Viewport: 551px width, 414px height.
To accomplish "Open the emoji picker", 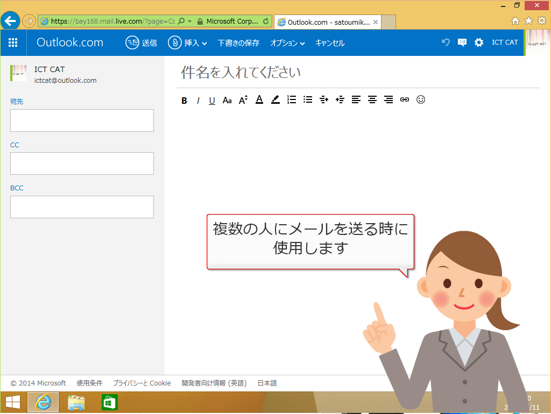I will tap(421, 99).
